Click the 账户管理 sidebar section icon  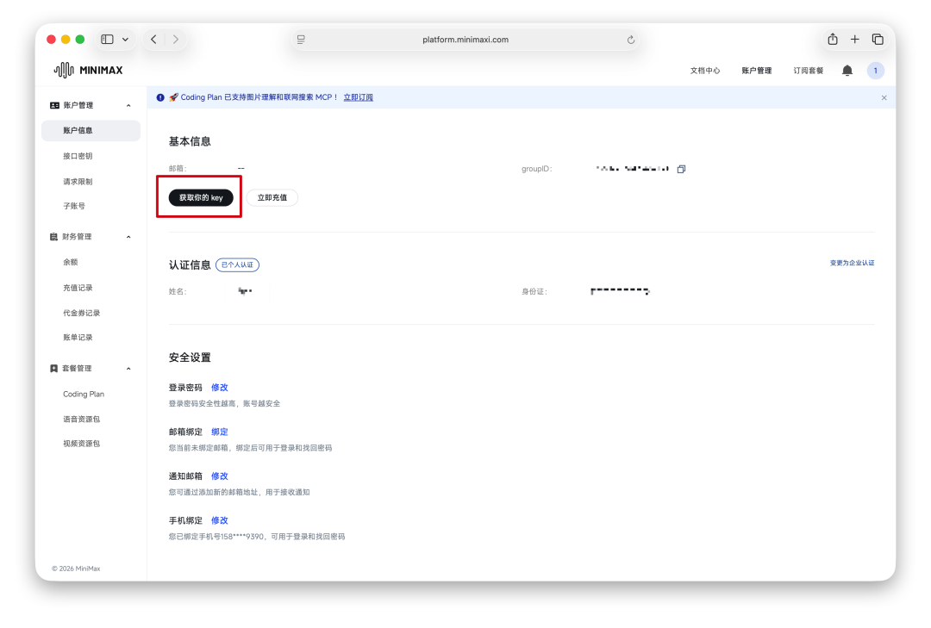point(53,104)
